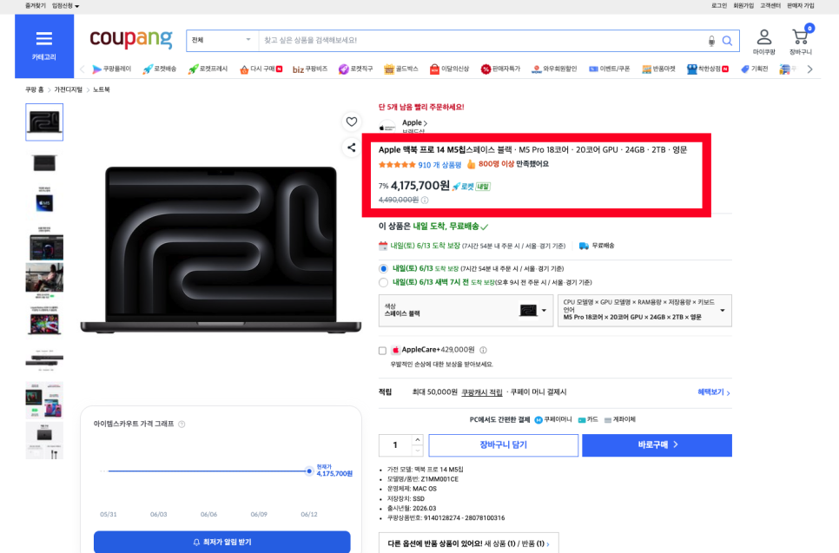The width and height of the screenshot is (839, 553).
Task: Check the AppleCare+ 429,000원 checkbox
Action: point(382,351)
